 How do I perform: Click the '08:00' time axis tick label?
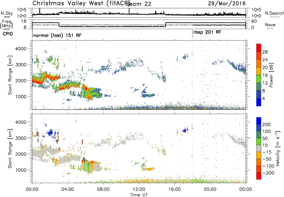(103, 190)
